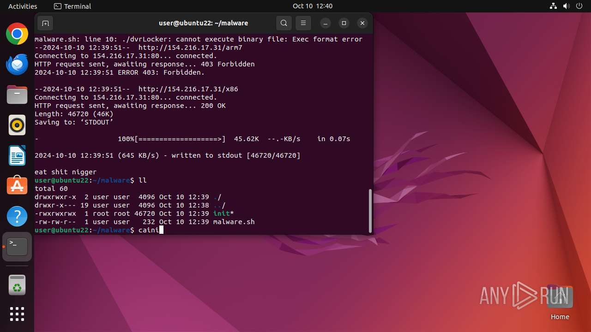Screen dimensions: 591x332
Task: Click the http://154.216.17.31/arm7 URL text
Action: pyautogui.click(x=190, y=47)
